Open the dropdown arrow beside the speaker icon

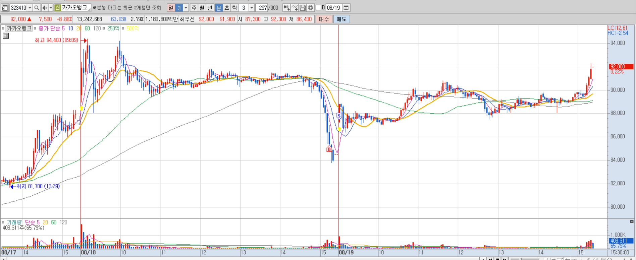click(x=51, y=8)
